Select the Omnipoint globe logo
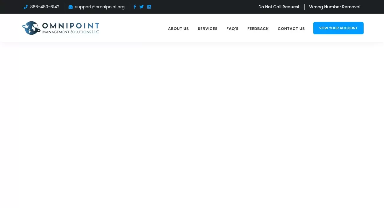Image resolution: width=384 pixels, height=208 pixels. tap(30, 28)
